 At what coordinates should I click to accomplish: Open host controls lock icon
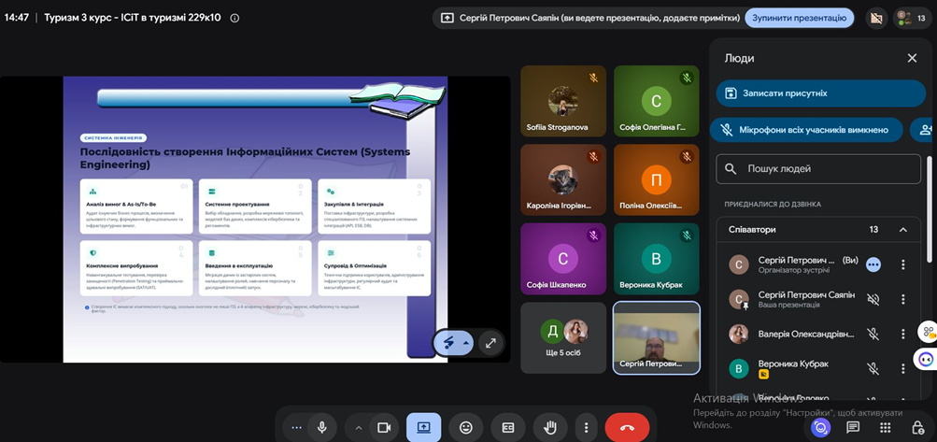pyautogui.click(x=917, y=427)
